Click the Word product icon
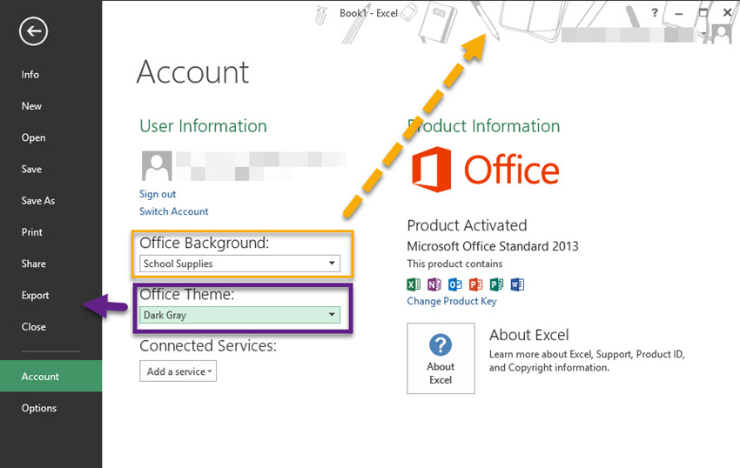Viewport: 740px width, 468px height. pos(517,284)
